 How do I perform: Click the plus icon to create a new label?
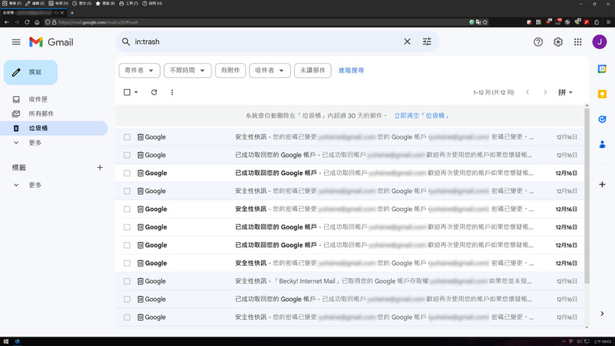click(99, 168)
